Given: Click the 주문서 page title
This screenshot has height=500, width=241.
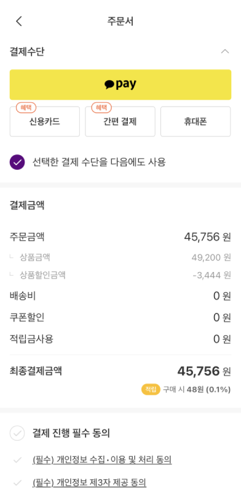Looking at the screenshot, I should (120, 22).
